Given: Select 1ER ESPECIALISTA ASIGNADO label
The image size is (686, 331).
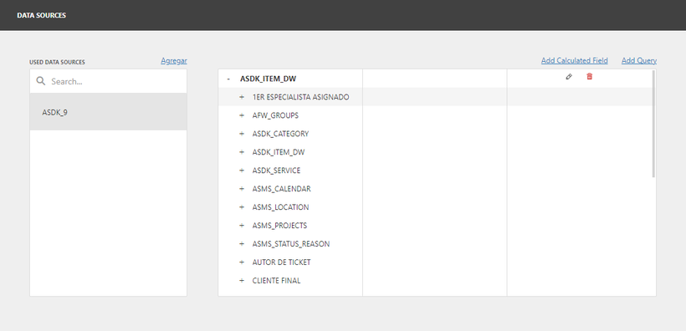Looking at the screenshot, I should (300, 97).
